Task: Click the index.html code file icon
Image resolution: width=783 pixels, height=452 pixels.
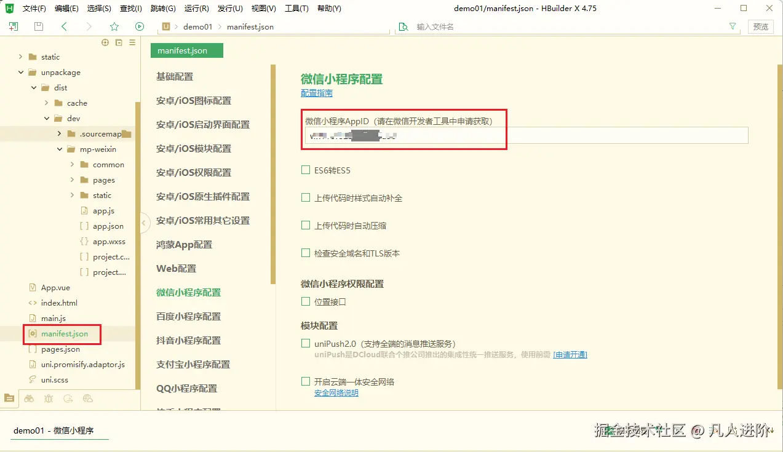Action: [x=33, y=303]
